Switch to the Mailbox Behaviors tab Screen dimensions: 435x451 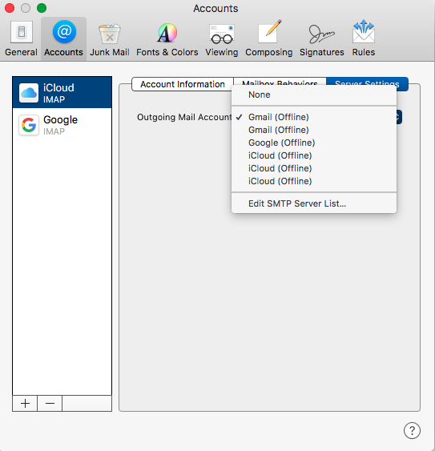pyautogui.click(x=280, y=81)
